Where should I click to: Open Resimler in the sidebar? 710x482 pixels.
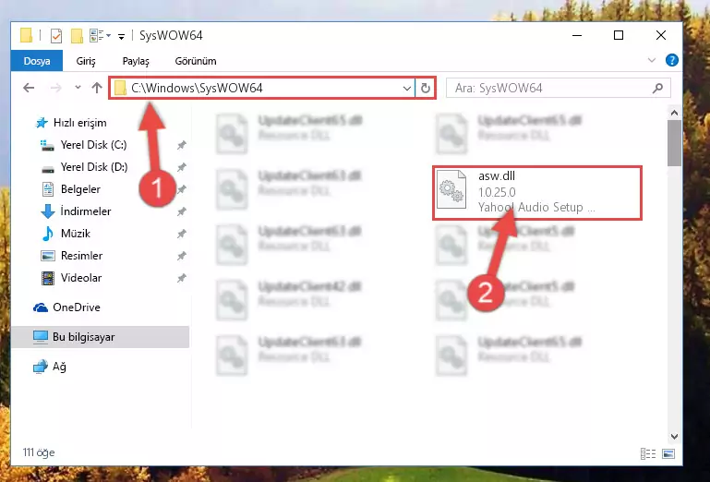click(x=71, y=256)
